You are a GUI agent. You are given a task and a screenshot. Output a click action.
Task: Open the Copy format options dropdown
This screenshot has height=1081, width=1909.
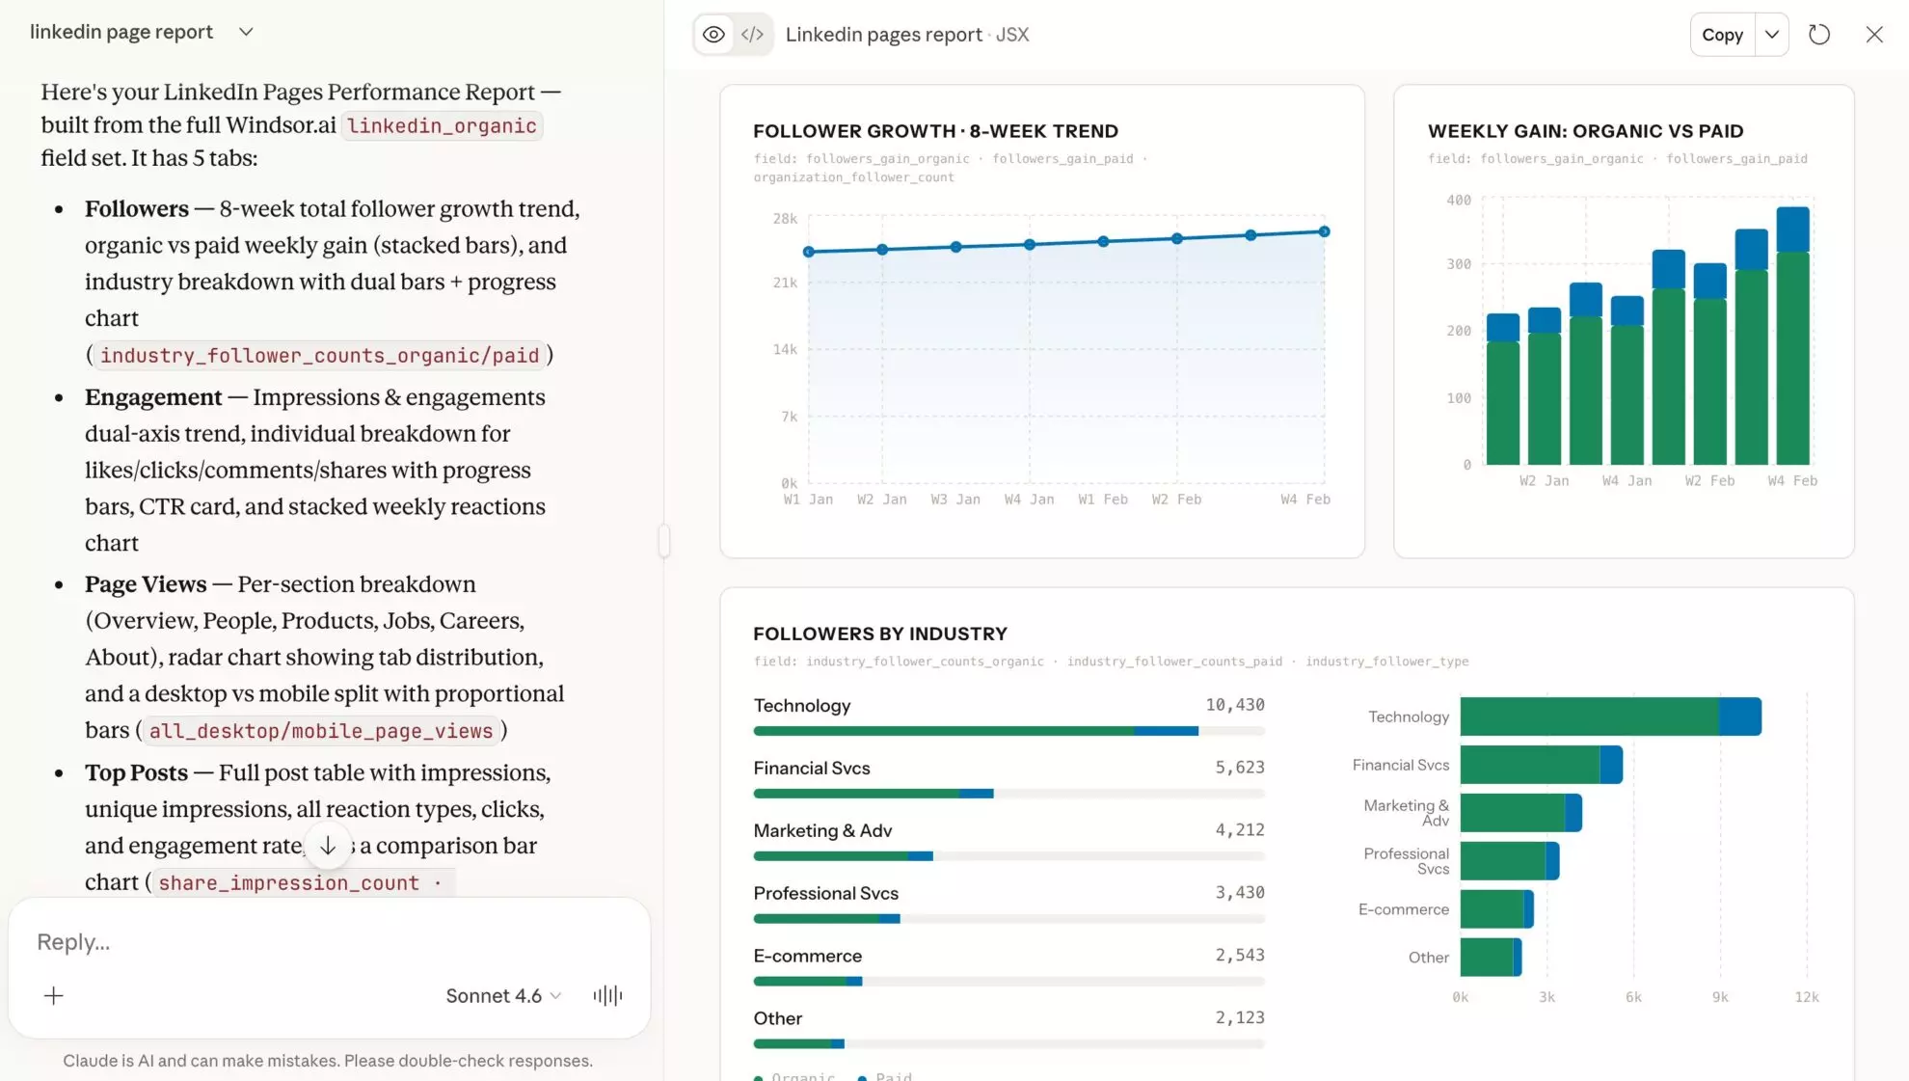point(1771,34)
